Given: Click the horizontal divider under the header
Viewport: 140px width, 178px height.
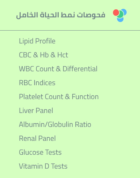Looking at the screenshot, I should [70, 31].
